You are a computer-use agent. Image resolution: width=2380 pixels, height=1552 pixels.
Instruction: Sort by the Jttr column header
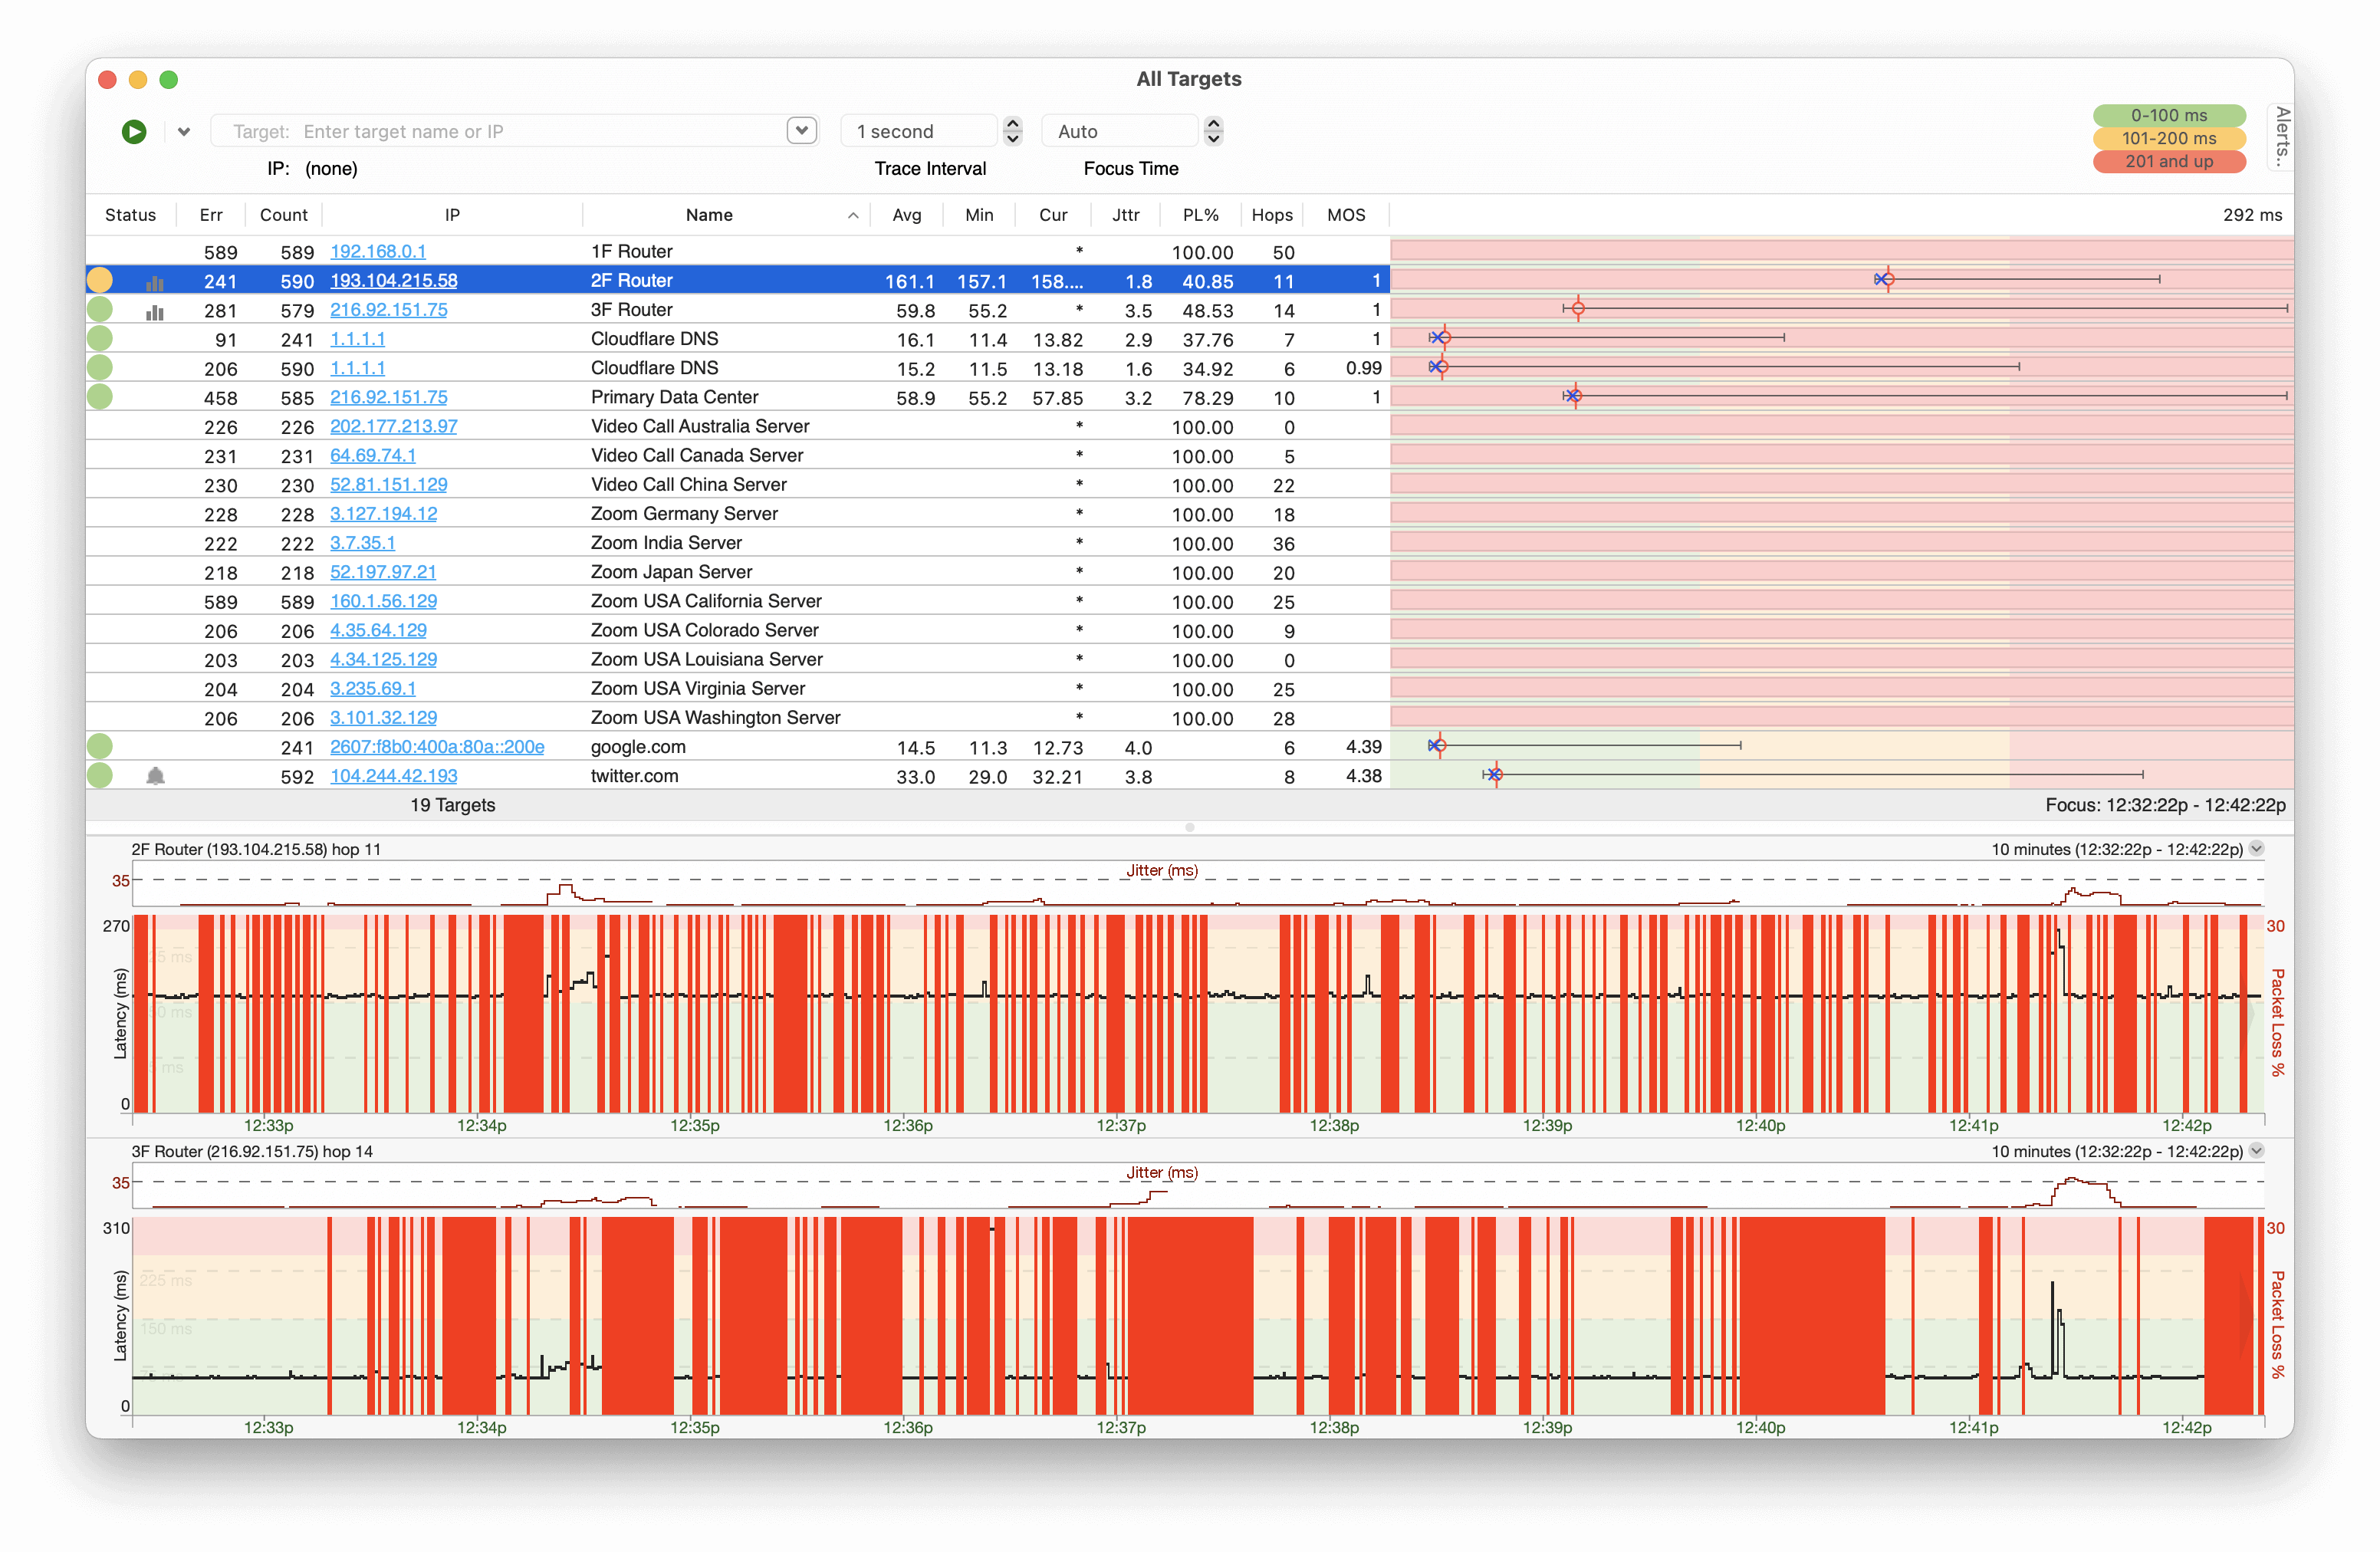click(x=1126, y=215)
